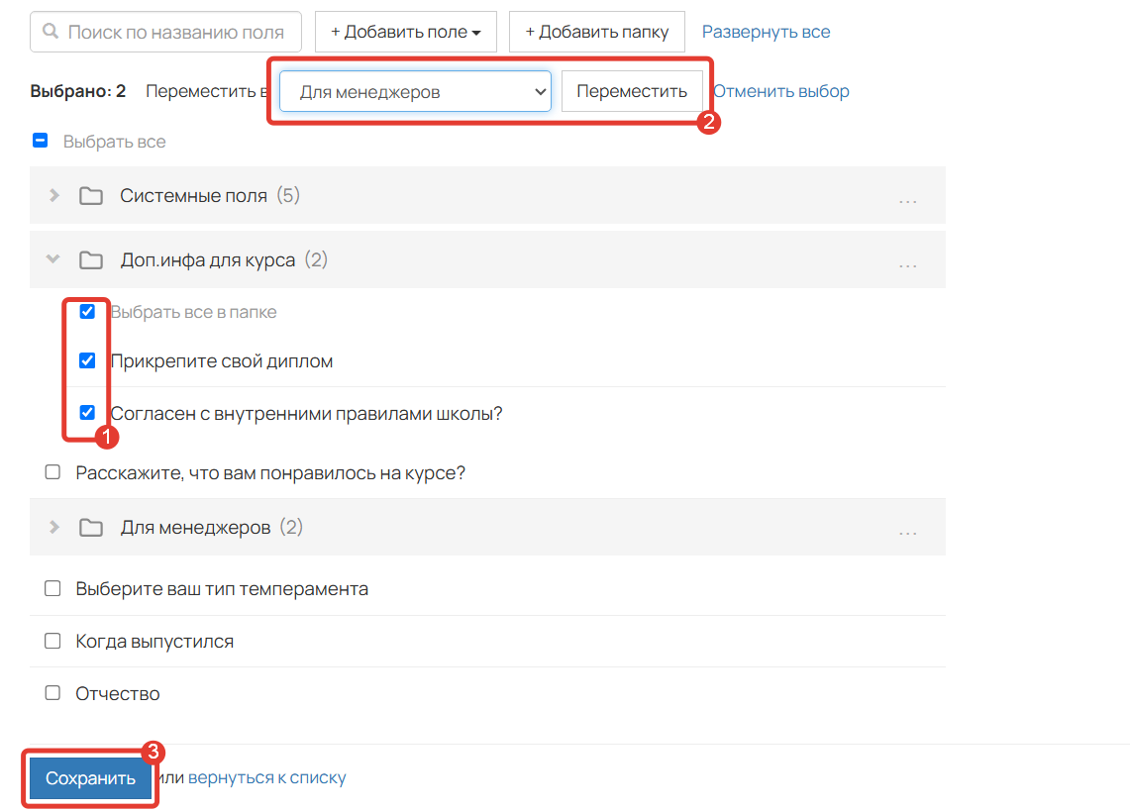This screenshot has height=812, width=1130.
Task: Uncheck Прикрепите свой диплом field
Action: (87, 360)
